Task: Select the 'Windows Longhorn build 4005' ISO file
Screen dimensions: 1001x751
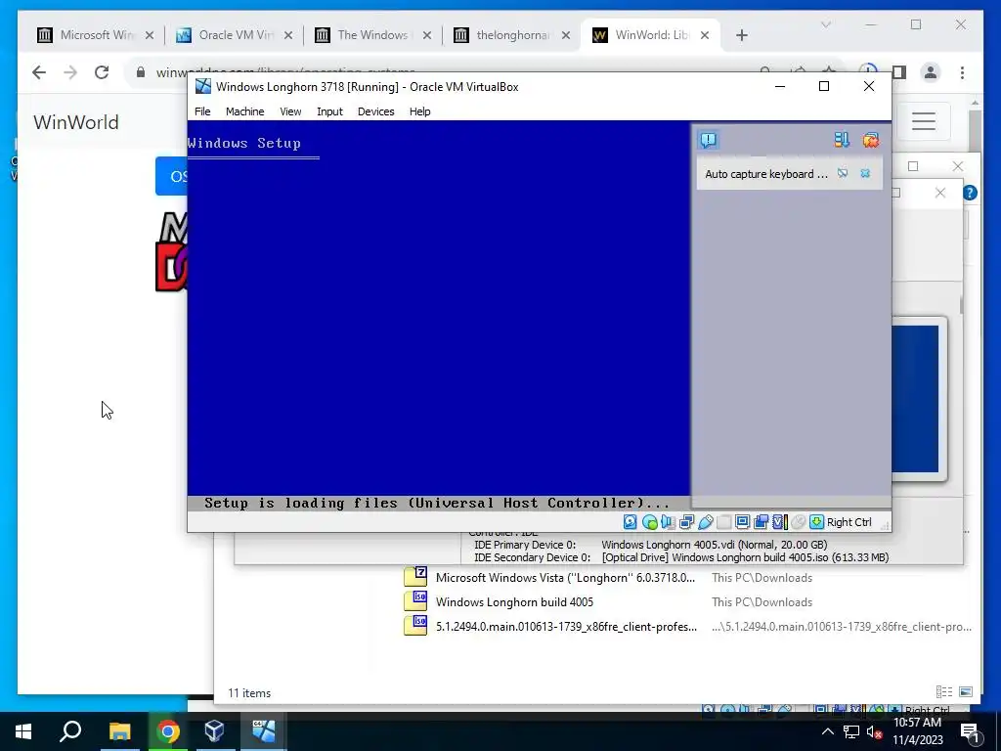Action: click(x=514, y=602)
